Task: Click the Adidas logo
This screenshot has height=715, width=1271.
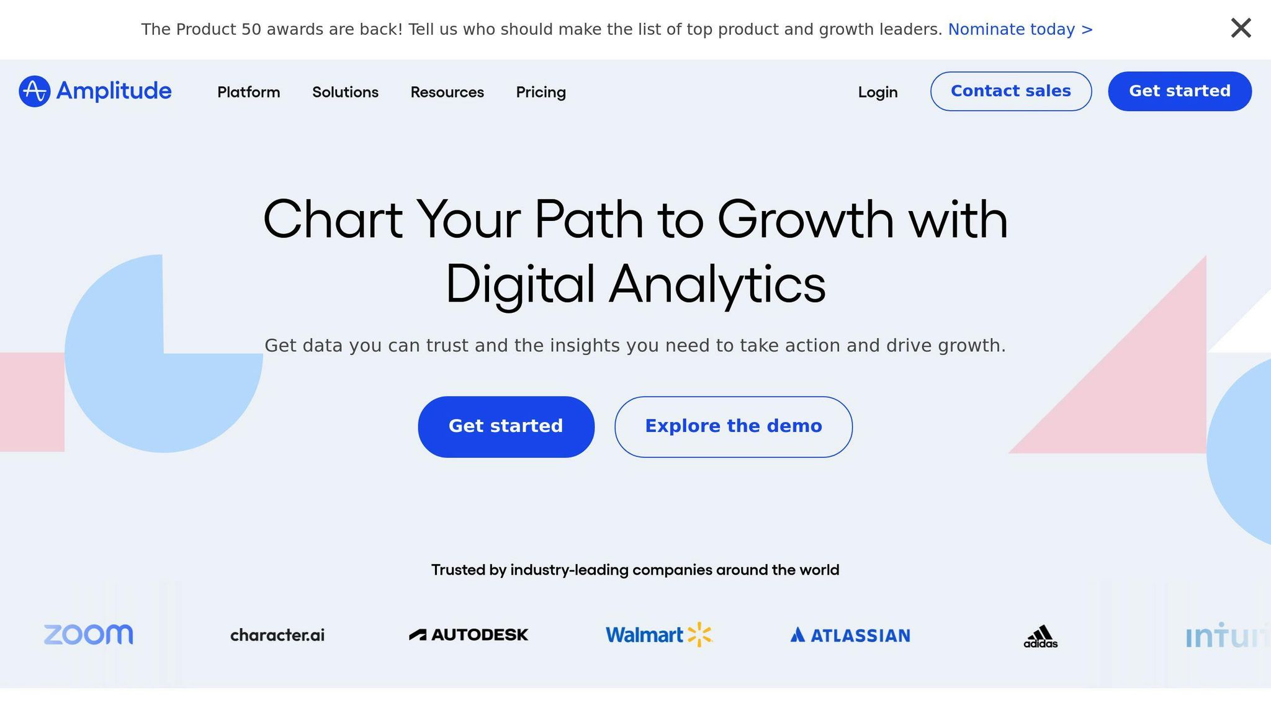Action: pos(1041,636)
